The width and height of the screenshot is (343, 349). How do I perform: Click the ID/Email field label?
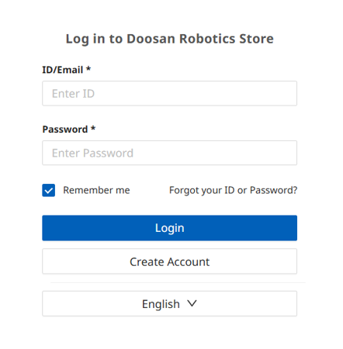click(63, 70)
